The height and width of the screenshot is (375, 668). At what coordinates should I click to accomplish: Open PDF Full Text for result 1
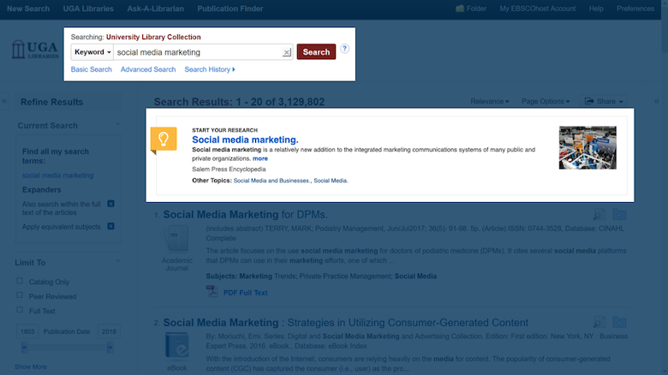click(x=246, y=293)
